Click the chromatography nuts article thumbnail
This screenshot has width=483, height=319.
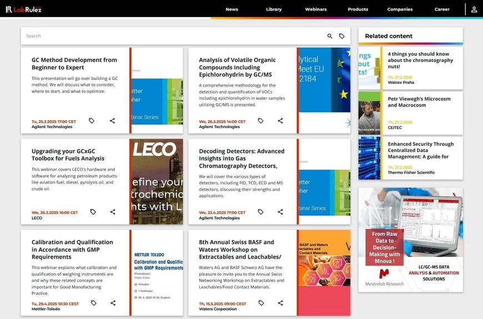369,68
